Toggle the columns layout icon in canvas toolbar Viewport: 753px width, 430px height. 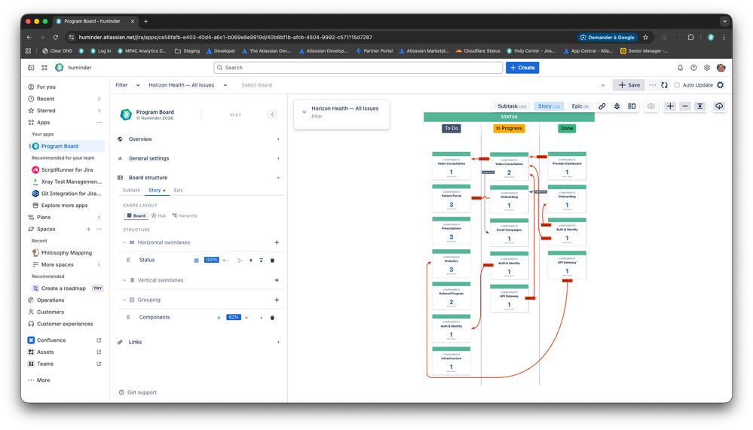click(632, 106)
